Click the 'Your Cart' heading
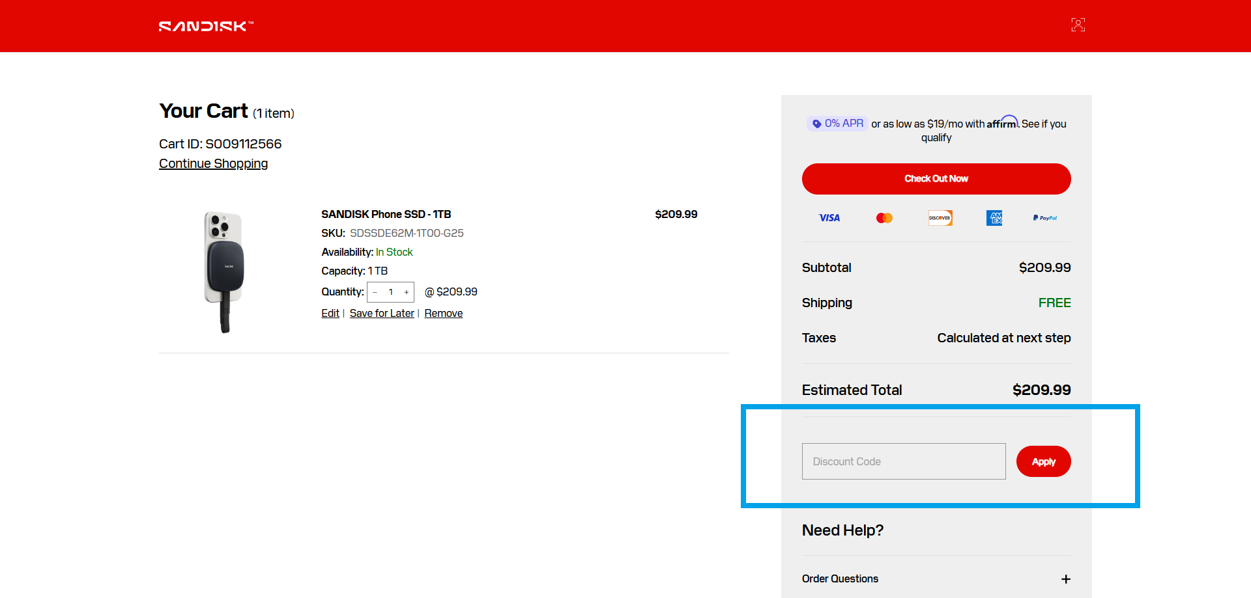Image resolution: width=1251 pixels, height=598 pixels. point(203,111)
